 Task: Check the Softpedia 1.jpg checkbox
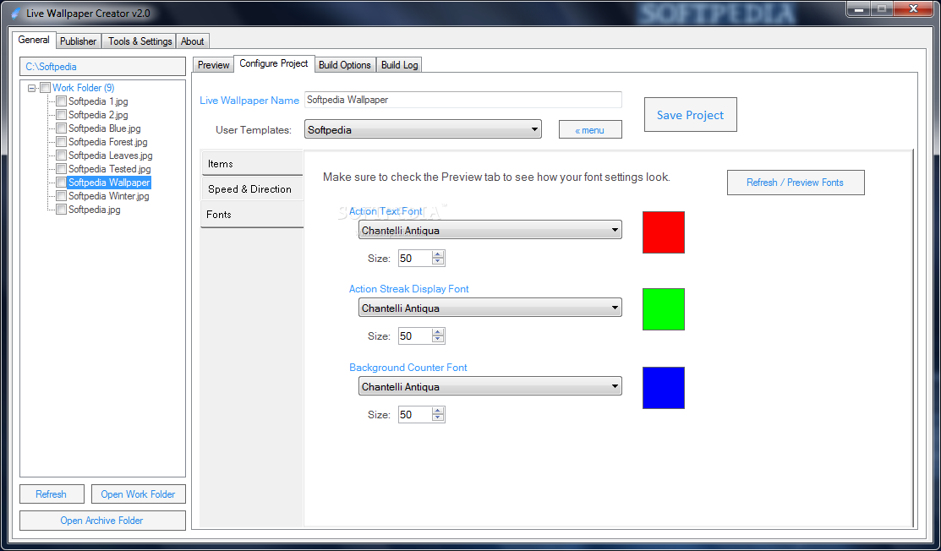(61, 101)
